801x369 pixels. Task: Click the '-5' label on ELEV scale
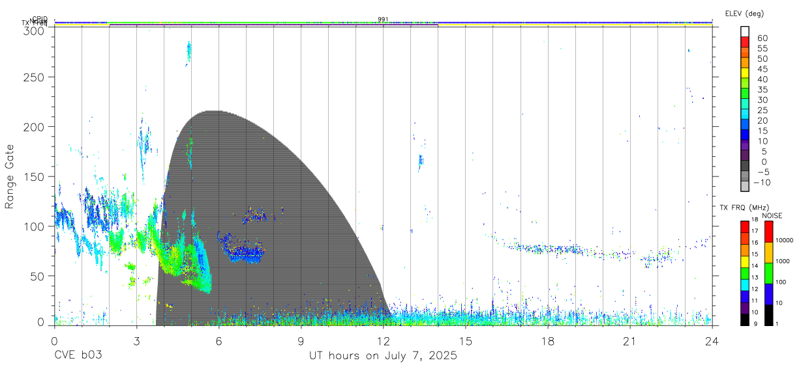[x=763, y=172]
